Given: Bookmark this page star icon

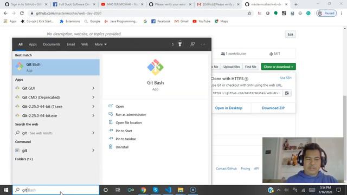Looking at the screenshot, I should point(249,13).
